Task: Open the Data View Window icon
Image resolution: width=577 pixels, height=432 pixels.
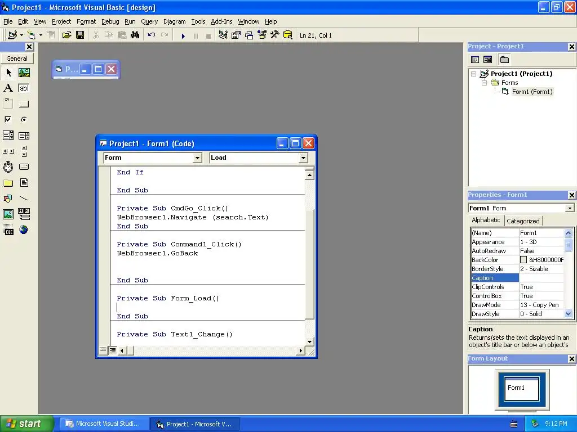Action: (288, 35)
